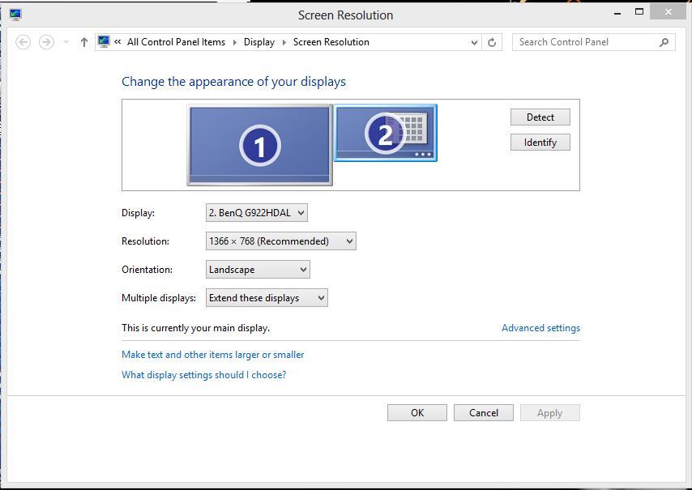Open the Multiple displays dropdown
Viewport: 692px width, 490px height.
[267, 298]
